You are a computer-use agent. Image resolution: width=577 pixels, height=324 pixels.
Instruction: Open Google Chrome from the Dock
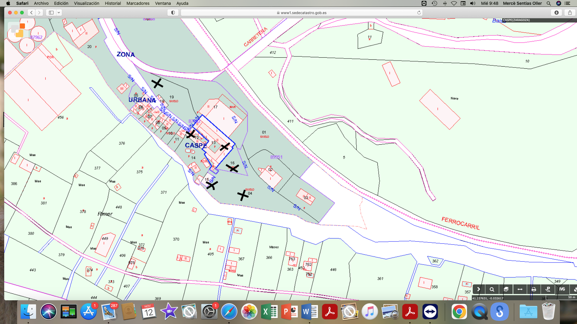point(459,312)
